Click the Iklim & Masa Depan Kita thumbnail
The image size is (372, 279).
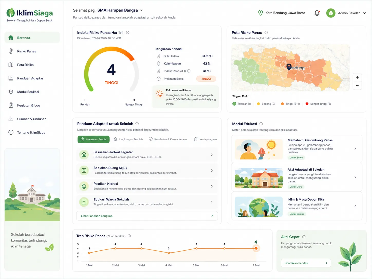259,207
